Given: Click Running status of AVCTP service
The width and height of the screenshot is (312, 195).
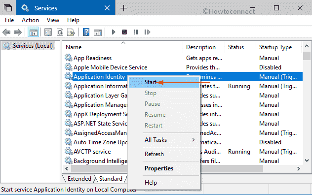Looking at the screenshot, I should [239, 152].
